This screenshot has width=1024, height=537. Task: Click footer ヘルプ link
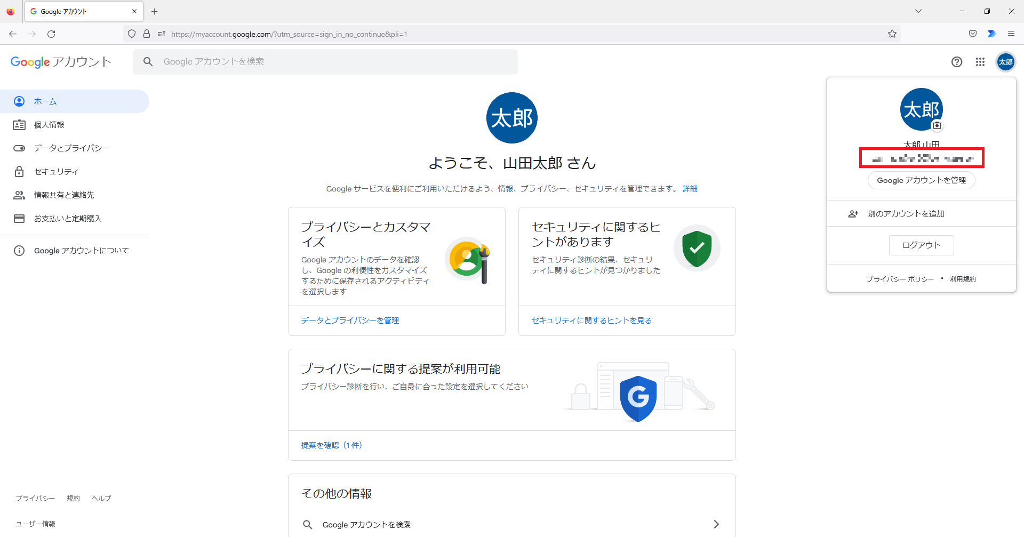[x=101, y=498]
